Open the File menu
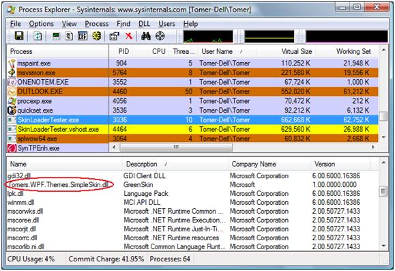This screenshot has height=271, width=395. pos(16,24)
